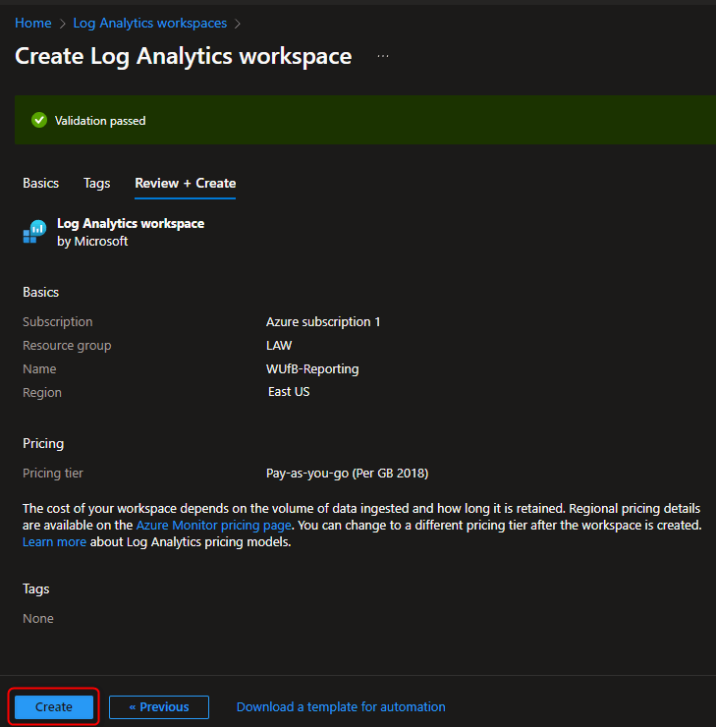Click the by Microsoft publisher text
The height and width of the screenshot is (727, 716).
[x=92, y=241]
